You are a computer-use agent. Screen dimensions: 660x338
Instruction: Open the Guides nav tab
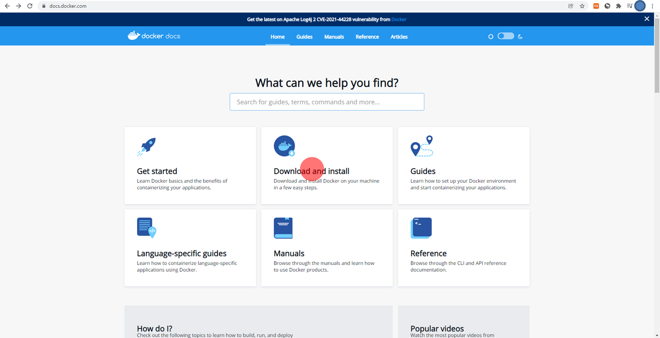click(x=304, y=37)
